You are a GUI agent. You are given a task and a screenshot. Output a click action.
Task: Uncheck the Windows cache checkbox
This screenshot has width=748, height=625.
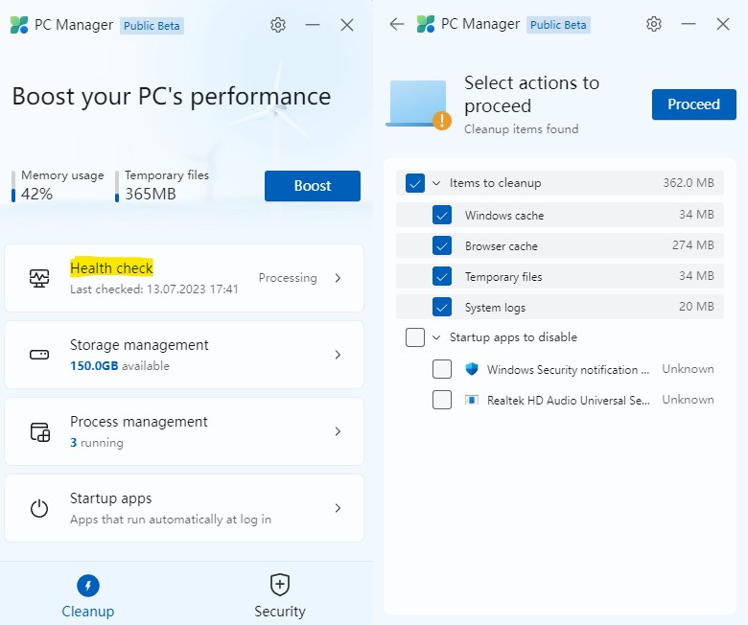pos(442,215)
